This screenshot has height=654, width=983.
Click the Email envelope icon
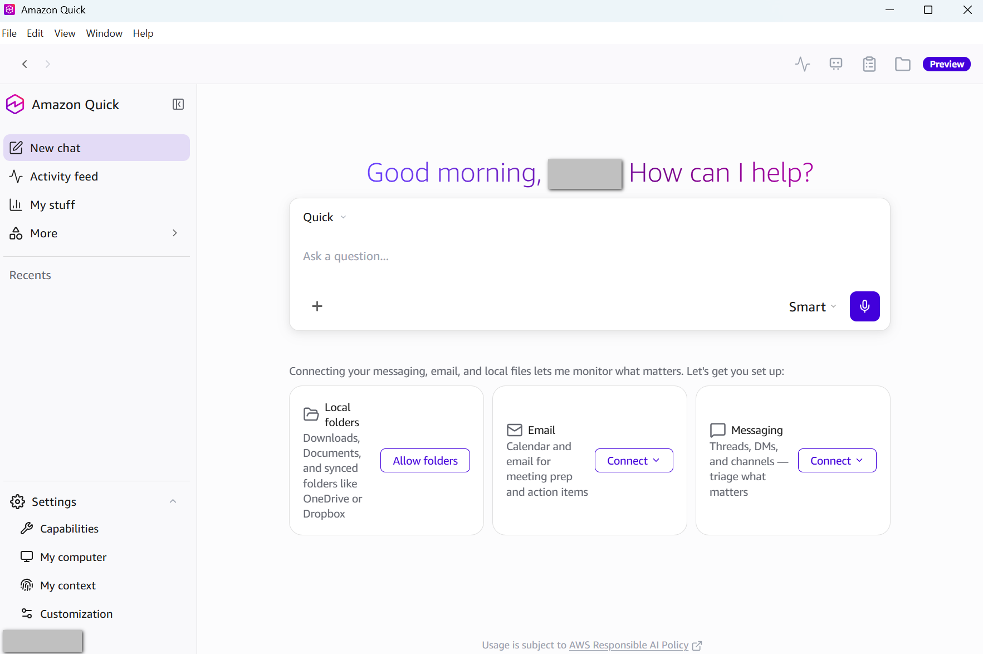[515, 430]
